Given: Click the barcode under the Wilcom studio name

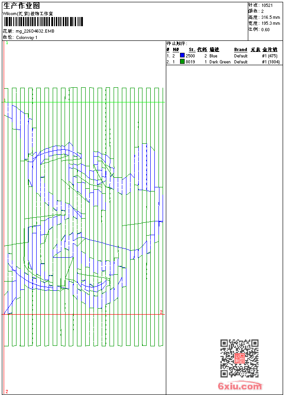Looking at the screenshot, I should coord(43,22).
